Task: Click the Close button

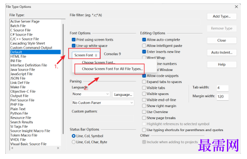Action: 222,41
